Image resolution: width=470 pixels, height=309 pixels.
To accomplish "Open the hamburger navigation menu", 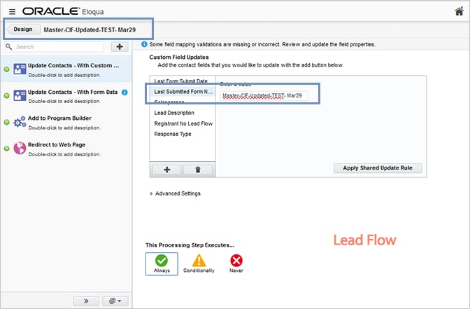I will [x=12, y=11].
